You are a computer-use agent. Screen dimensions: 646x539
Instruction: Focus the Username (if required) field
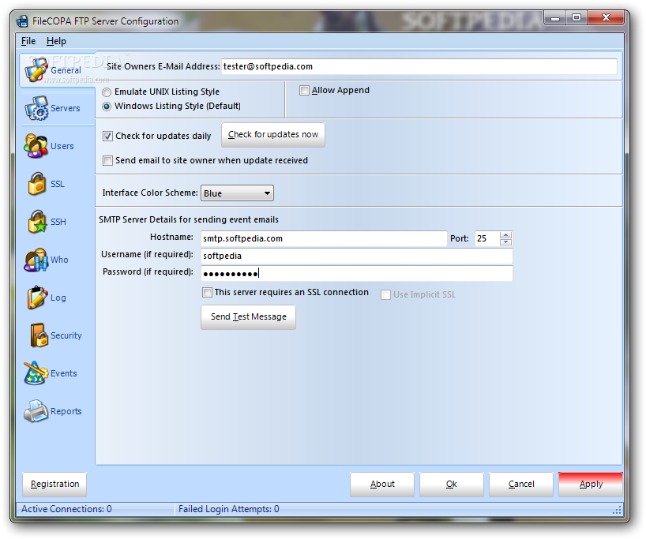click(x=357, y=256)
